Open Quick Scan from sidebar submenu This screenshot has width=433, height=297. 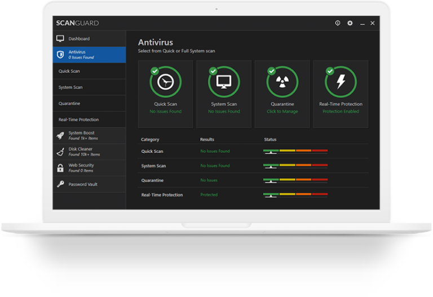coord(89,71)
